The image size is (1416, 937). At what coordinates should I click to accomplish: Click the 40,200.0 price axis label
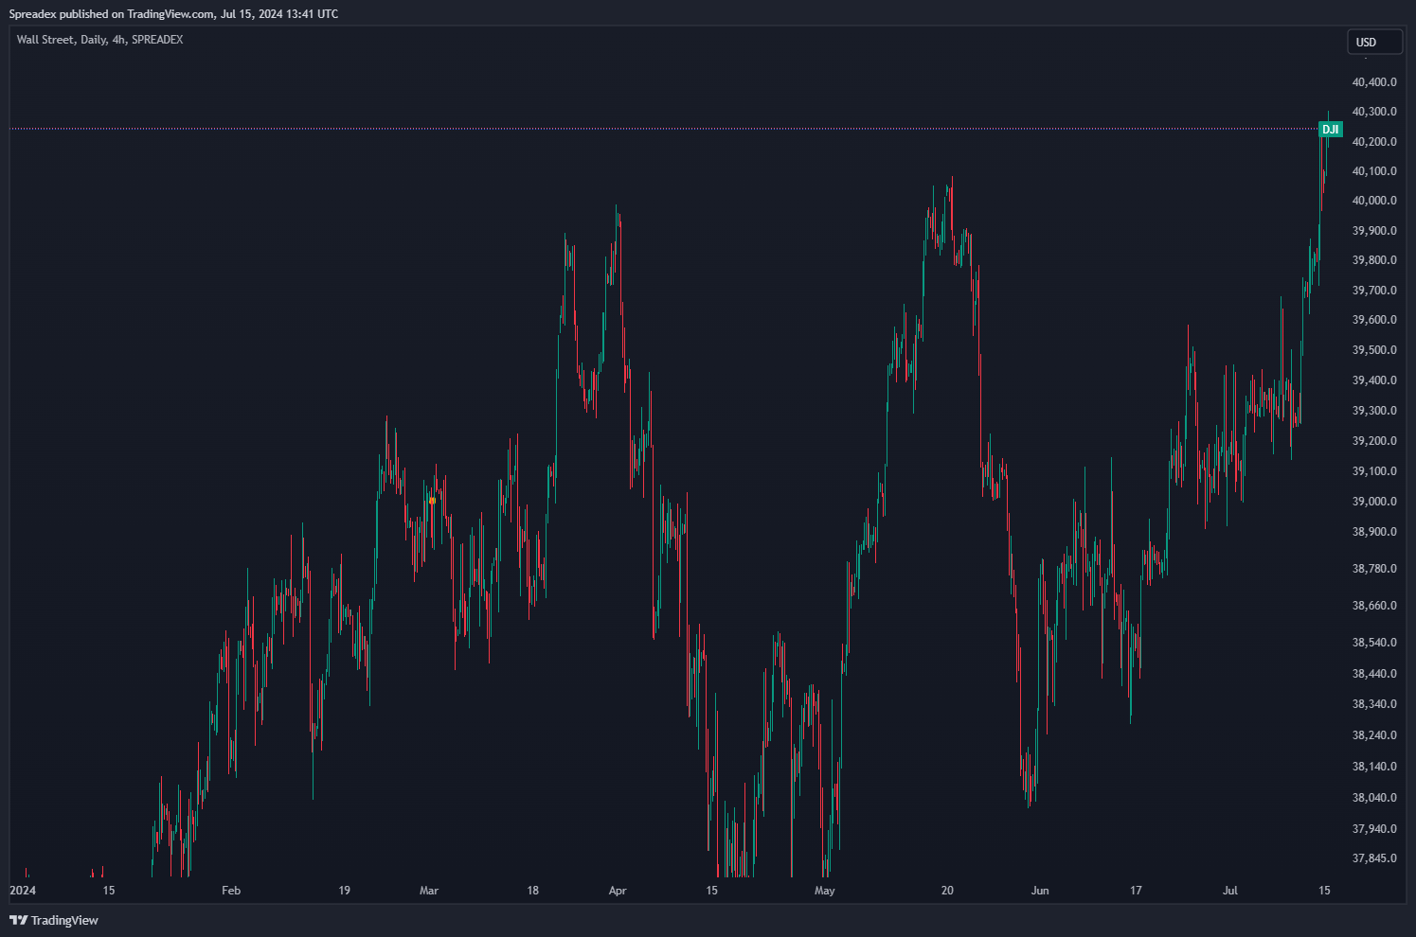coord(1374,142)
